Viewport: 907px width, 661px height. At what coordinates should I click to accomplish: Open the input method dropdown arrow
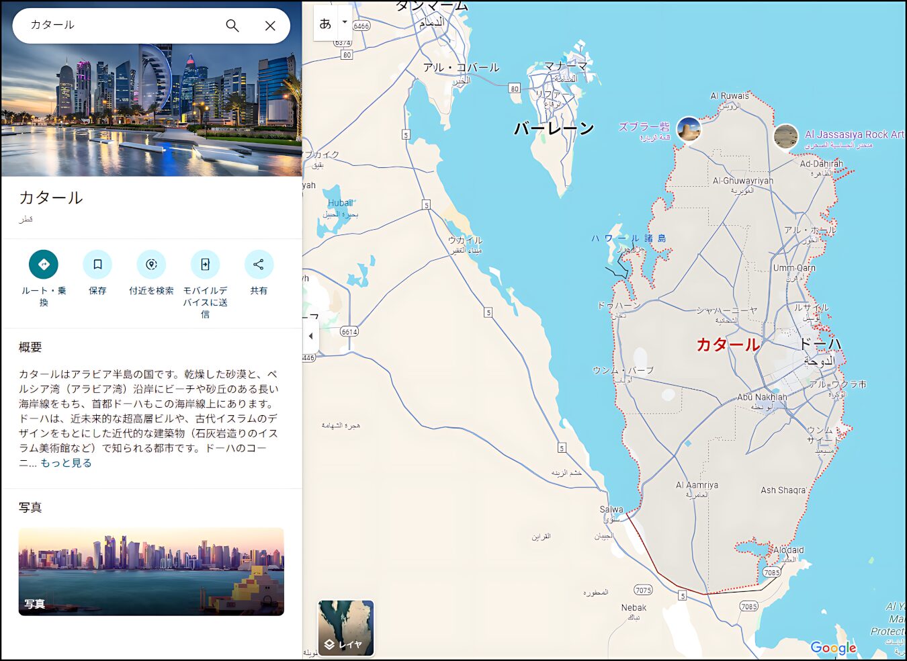345,22
